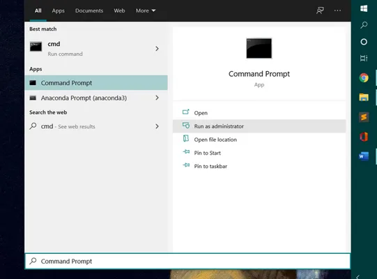Expand the Anaconda Prompt result arrow
The height and width of the screenshot is (279, 377).
pos(157,98)
